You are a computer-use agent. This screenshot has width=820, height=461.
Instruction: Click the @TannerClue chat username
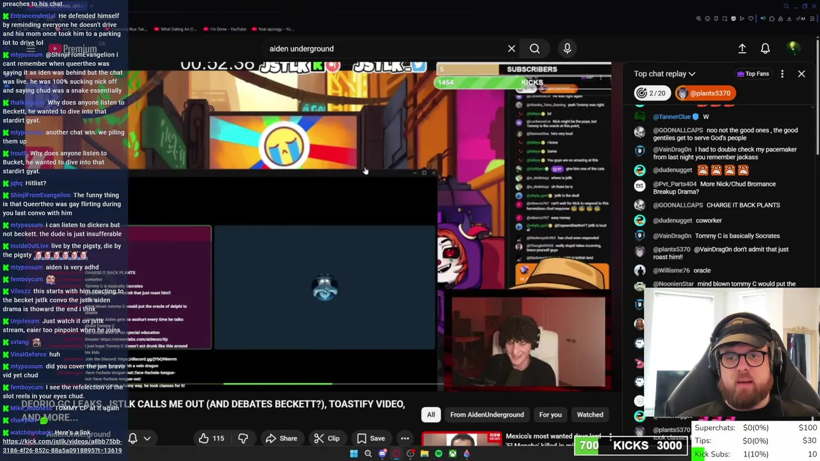[671, 117]
